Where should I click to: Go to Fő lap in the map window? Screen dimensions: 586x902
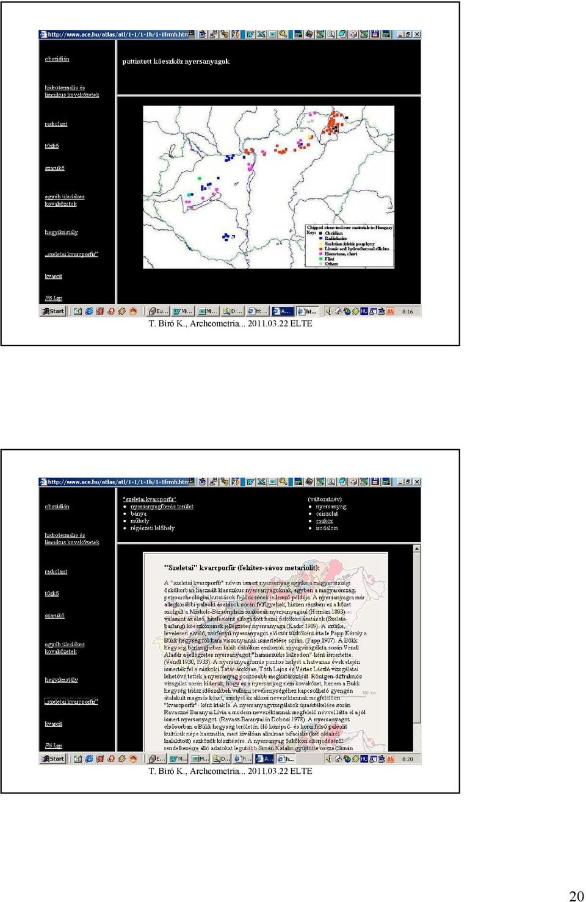click(53, 298)
